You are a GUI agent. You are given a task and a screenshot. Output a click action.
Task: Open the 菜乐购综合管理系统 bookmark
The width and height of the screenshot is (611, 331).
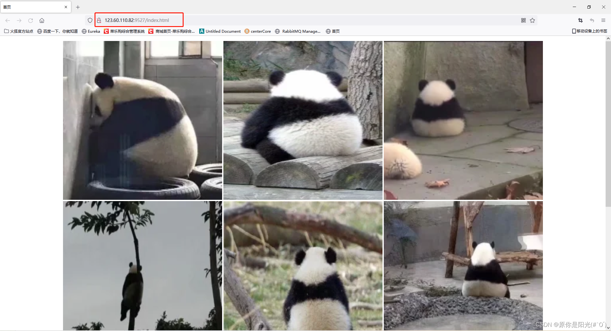coord(124,31)
